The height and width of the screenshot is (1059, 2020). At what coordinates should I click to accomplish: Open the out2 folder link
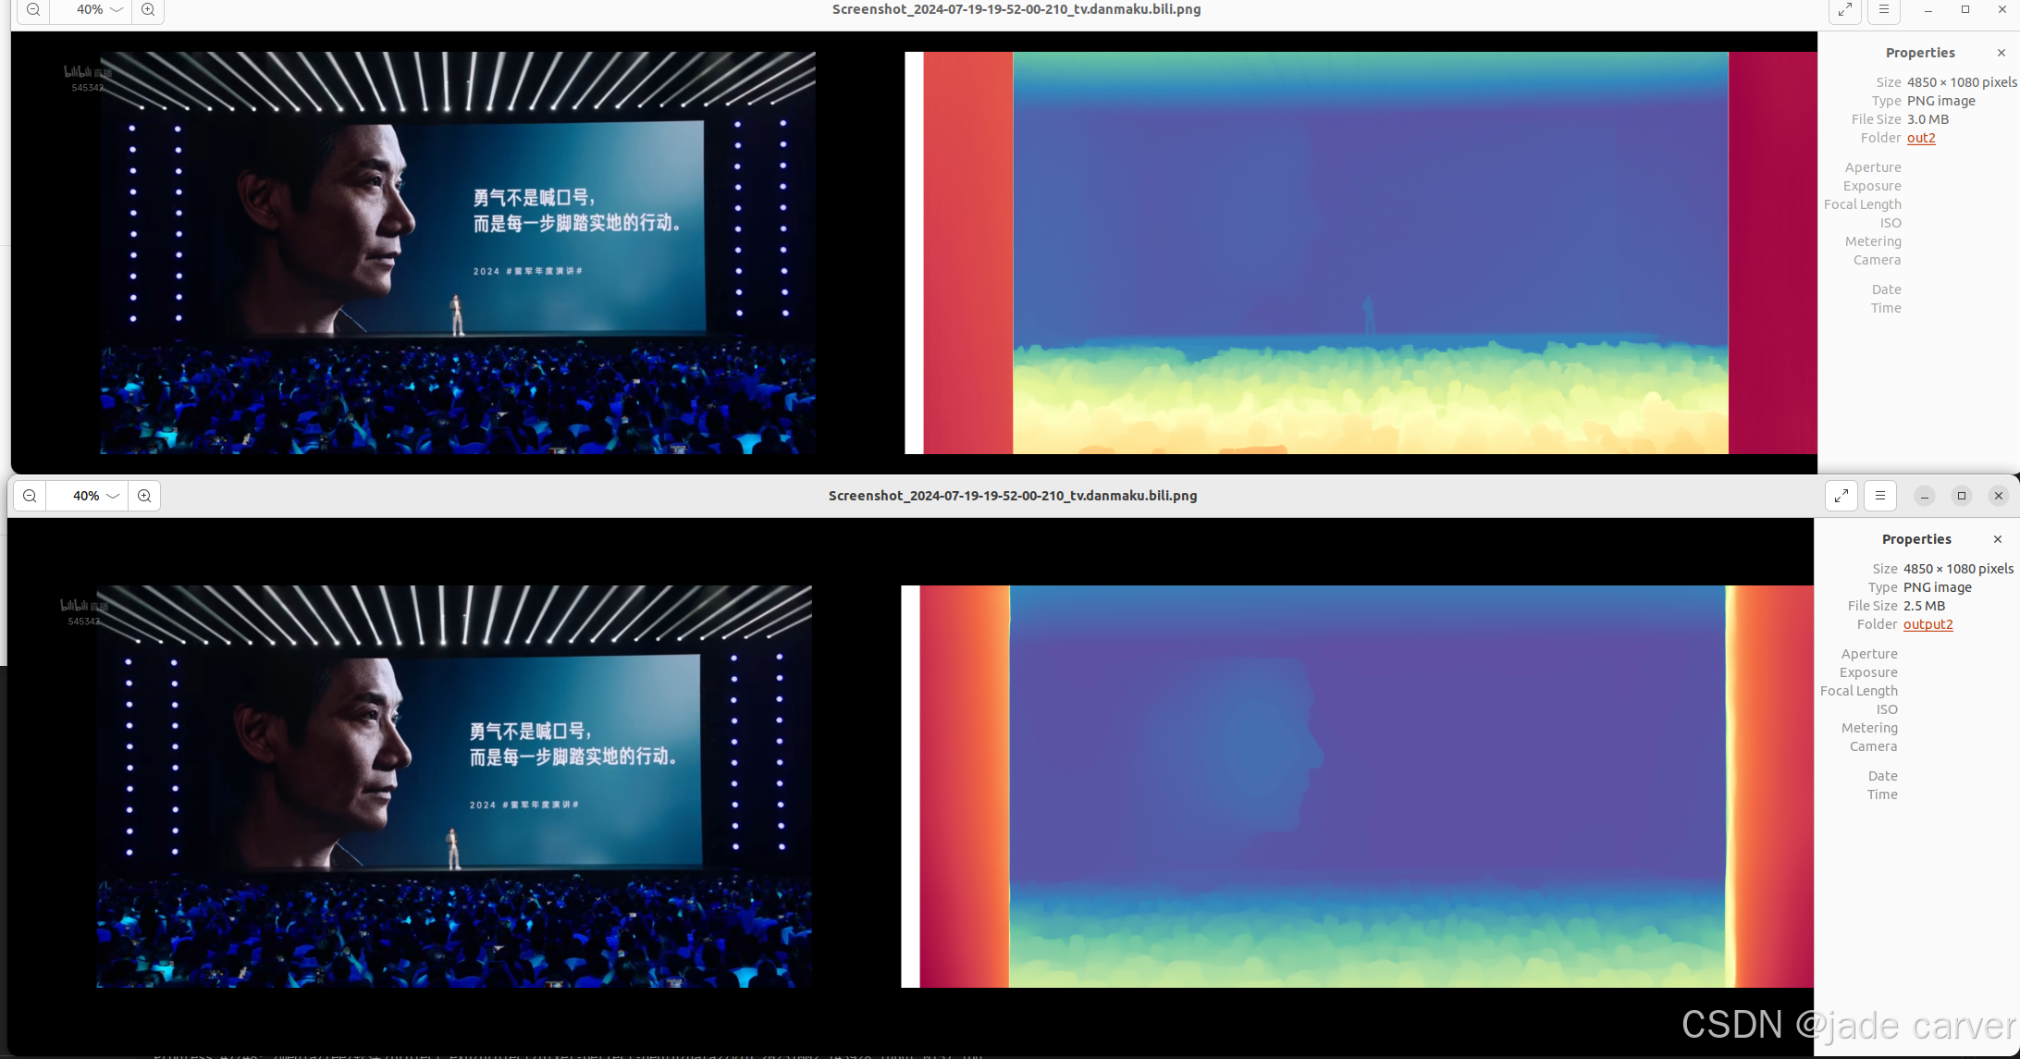1921,138
